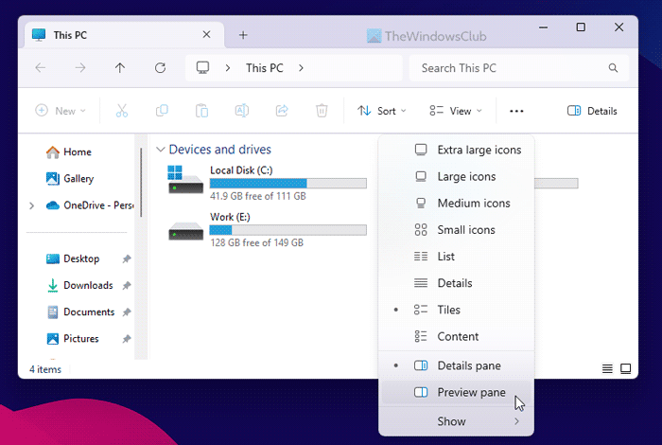
Task: Collapse Devices and drives group
Action: (160, 150)
